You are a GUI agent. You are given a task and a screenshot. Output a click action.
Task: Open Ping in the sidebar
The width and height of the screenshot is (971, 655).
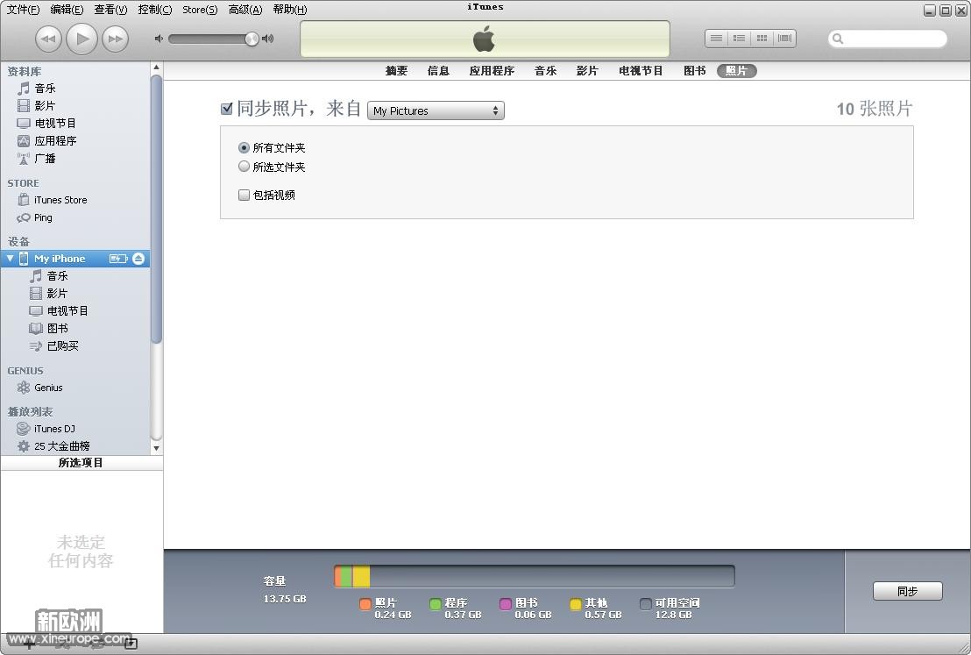tap(35, 217)
